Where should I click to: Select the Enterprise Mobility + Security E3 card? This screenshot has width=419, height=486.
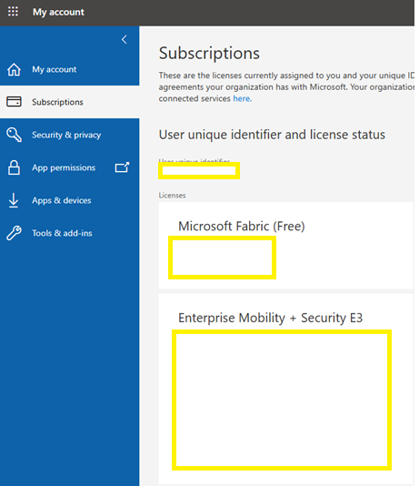click(286, 389)
